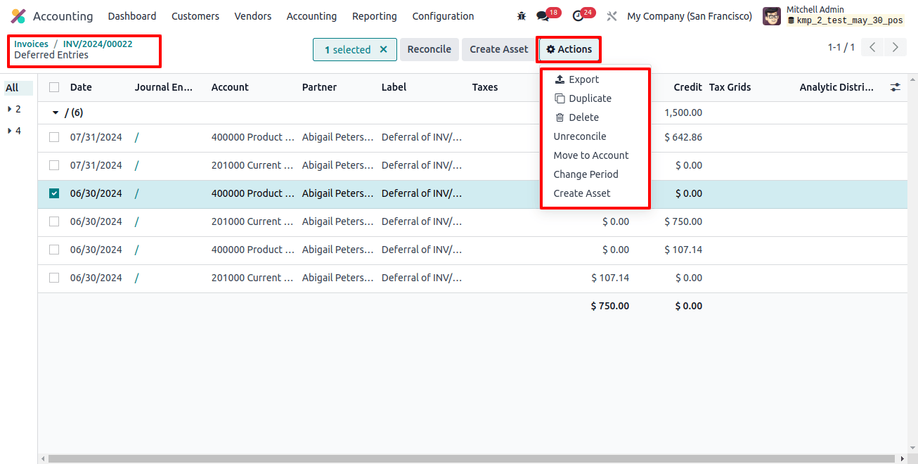
Task: Open the wrench tools icon
Action: pyautogui.click(x=612, y=16)
